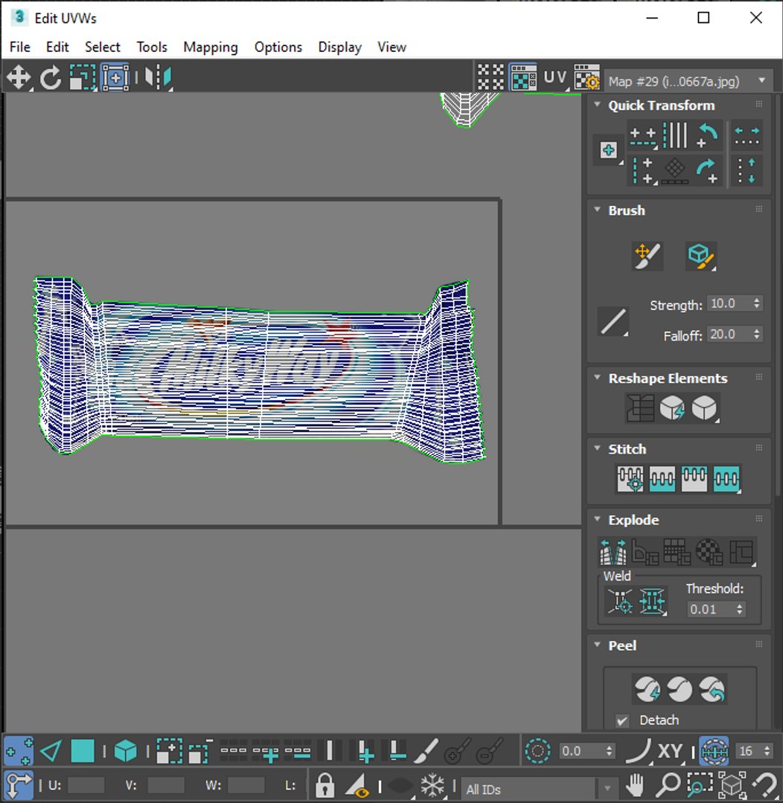
Task: Click the Relax Custom cube icon
Action: [x=704, y=408]
